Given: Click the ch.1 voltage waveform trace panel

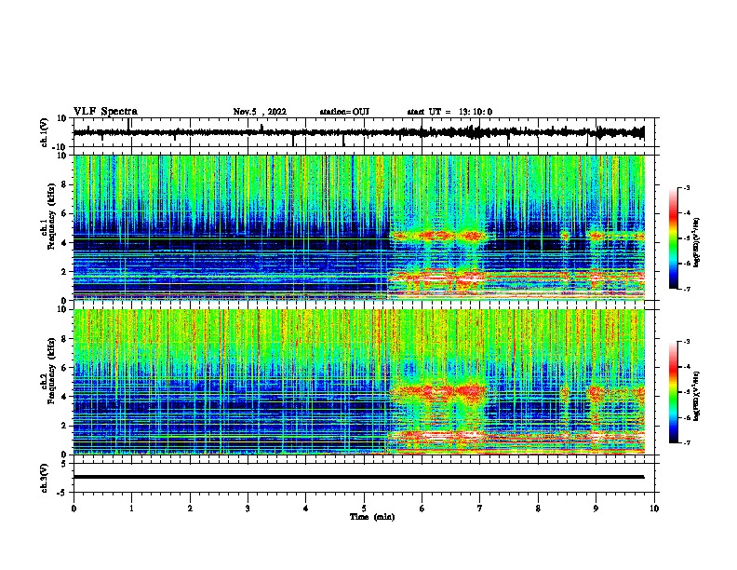Looking at the screenshot, I should [x=364, y=132].
